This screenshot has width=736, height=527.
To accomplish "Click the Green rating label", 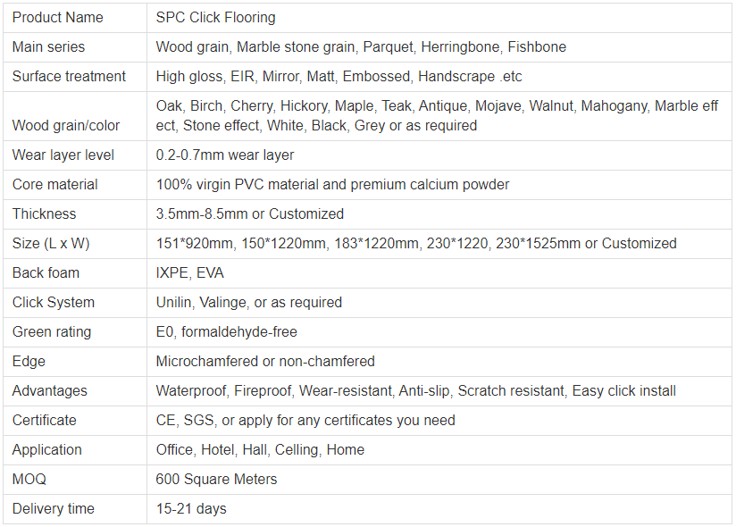I will tap(51, 332).
